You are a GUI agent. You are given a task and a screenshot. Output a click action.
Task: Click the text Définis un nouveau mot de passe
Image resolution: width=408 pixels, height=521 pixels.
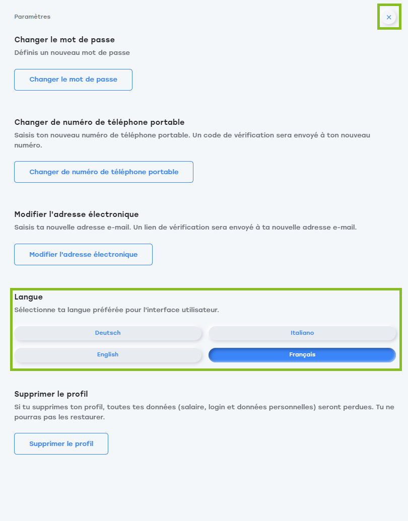(72, 52)
